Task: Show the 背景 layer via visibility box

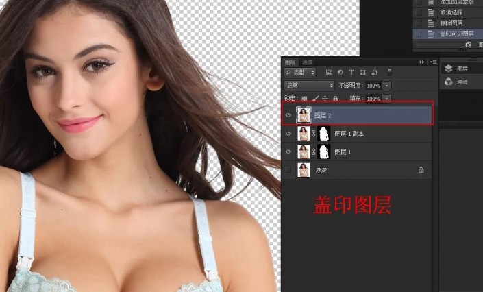Action: tap(288, 170)
